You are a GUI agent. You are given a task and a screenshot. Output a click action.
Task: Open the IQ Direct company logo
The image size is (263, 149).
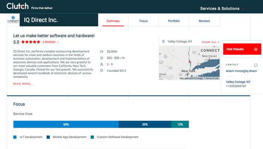13,20
